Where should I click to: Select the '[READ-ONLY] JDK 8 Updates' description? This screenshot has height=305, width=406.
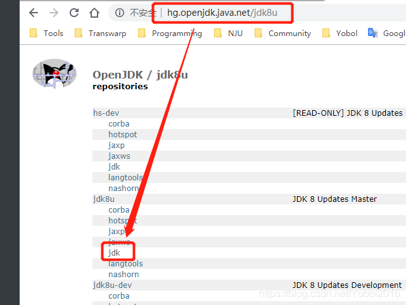348,113
